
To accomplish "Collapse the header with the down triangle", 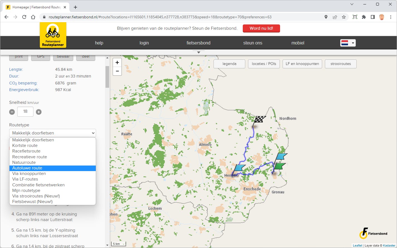I will pos(198,52).
